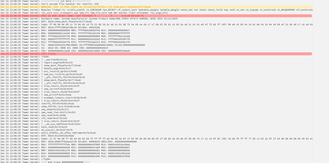
Task: Click line beginning "RBP: ffff8881052947f8 R08"
Action: coord(65,36)
